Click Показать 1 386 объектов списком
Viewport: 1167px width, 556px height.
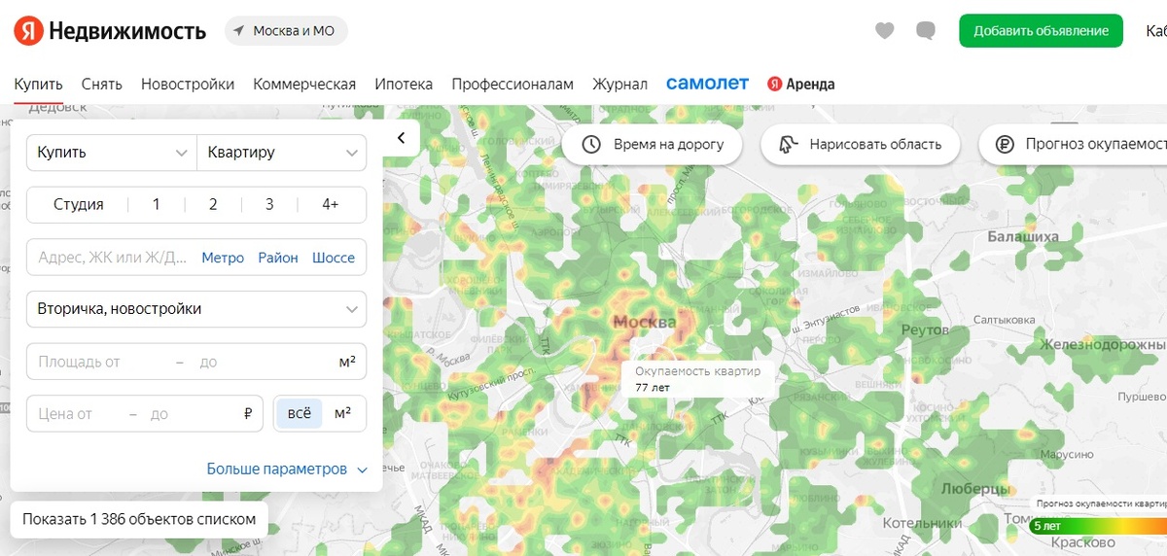[139, 519]
